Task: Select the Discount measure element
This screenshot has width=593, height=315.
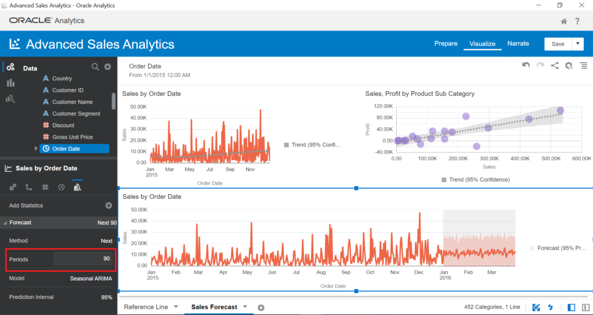Action: coord(63,125)
